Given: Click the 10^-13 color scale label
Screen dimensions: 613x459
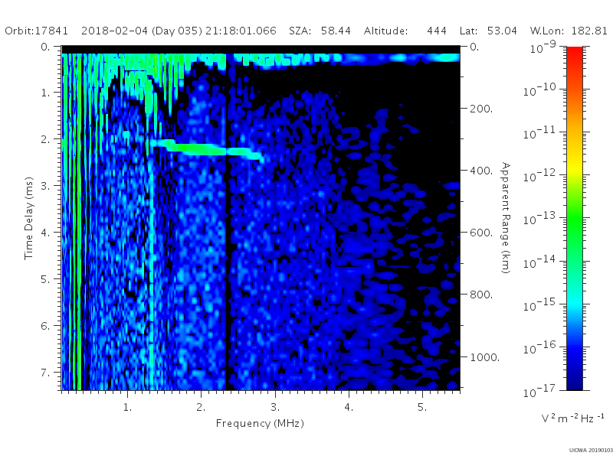Looking at the screenshot, I should (539, 219).
